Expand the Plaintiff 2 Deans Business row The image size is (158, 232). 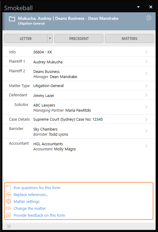tap(79, 74)
